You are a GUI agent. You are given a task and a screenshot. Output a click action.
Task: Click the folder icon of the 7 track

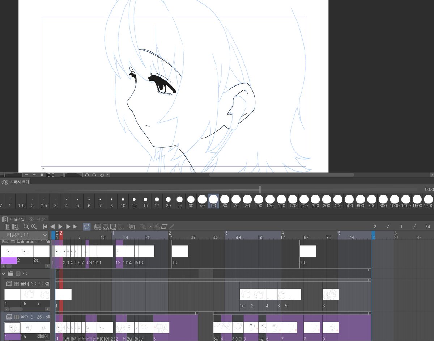pos(10,274)
